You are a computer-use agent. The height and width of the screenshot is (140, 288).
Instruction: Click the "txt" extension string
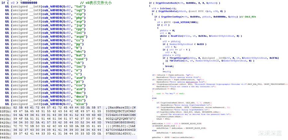click(80, 7)
